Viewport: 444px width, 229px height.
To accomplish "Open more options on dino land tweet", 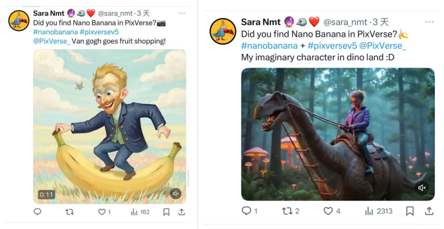I will (x=430, y=22).
